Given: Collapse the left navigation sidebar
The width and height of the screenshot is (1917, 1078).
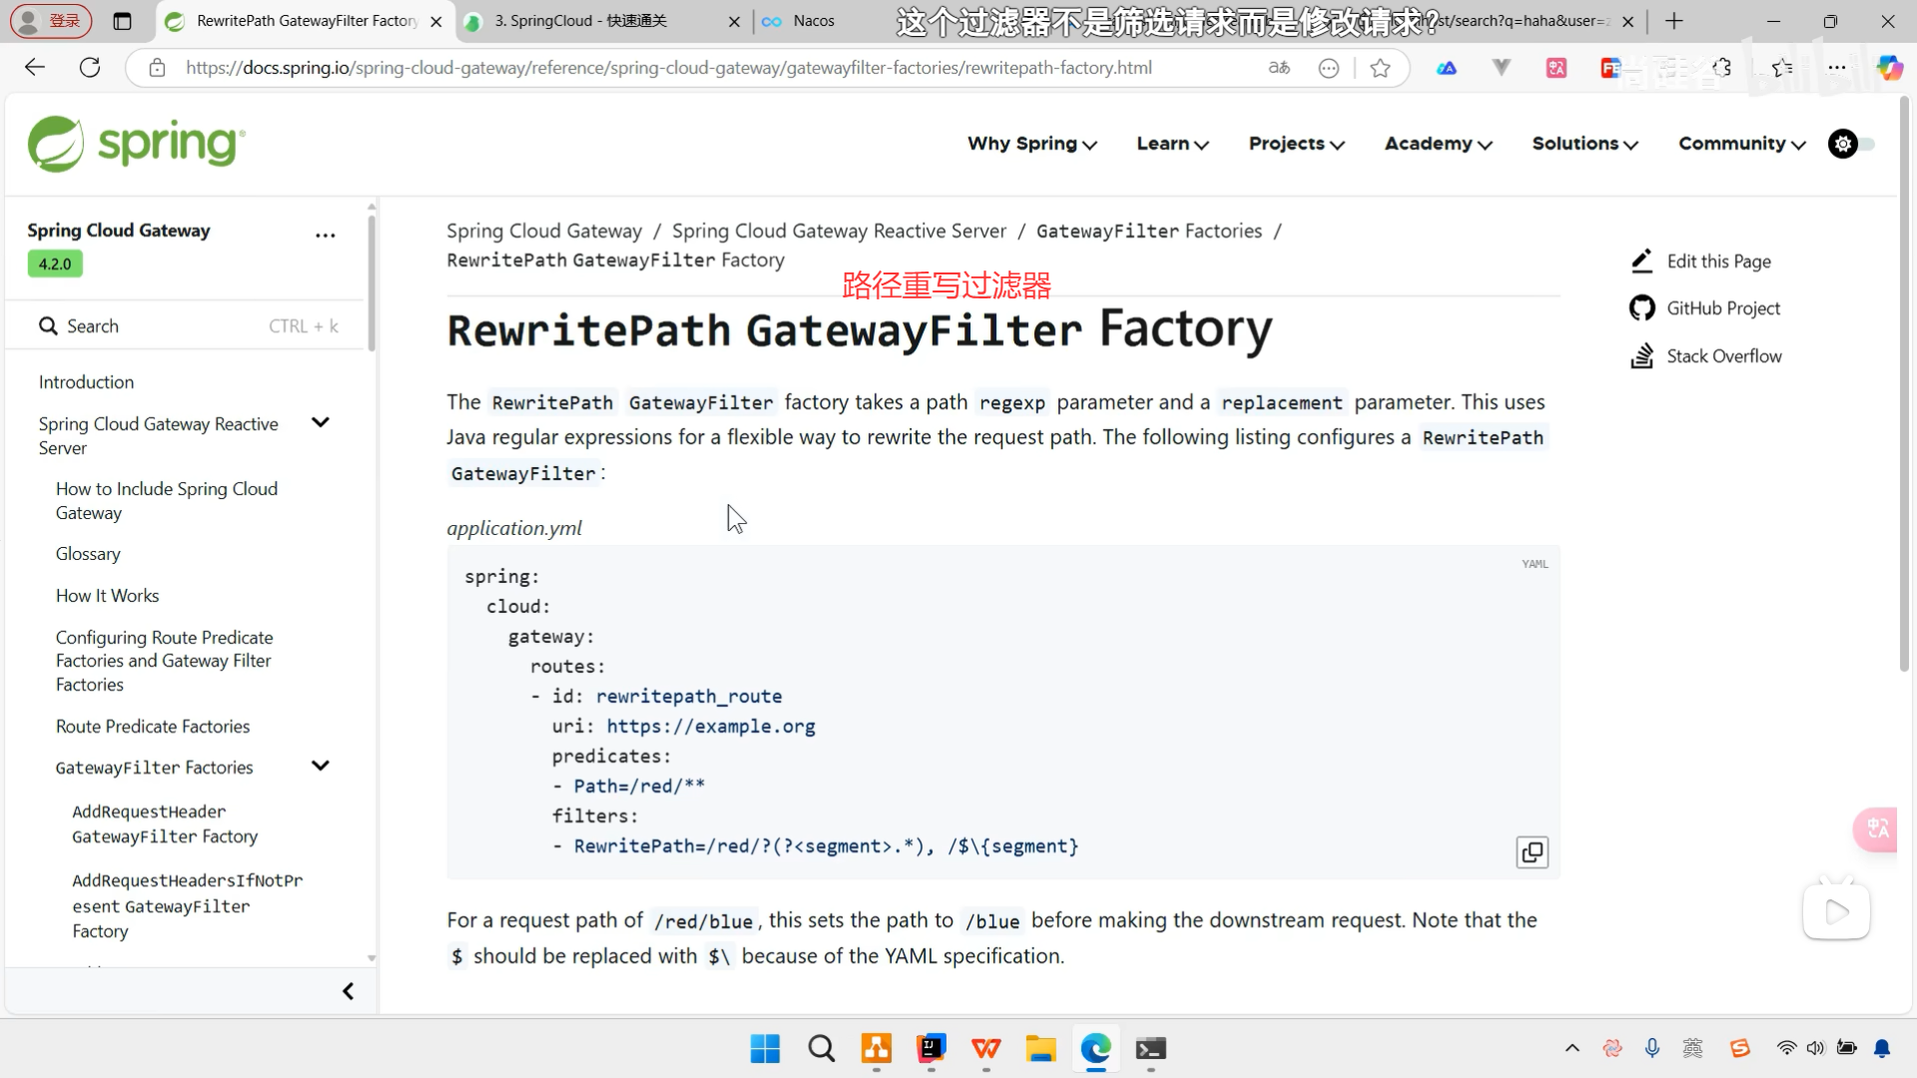Looking at the screenshot, I should (347, 991).
